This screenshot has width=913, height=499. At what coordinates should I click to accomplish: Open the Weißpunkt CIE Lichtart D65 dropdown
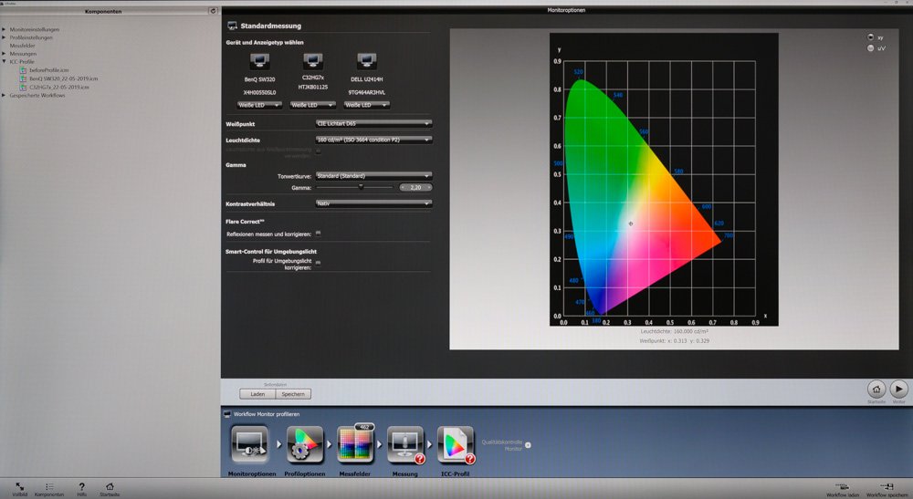(x=373, y=123)
